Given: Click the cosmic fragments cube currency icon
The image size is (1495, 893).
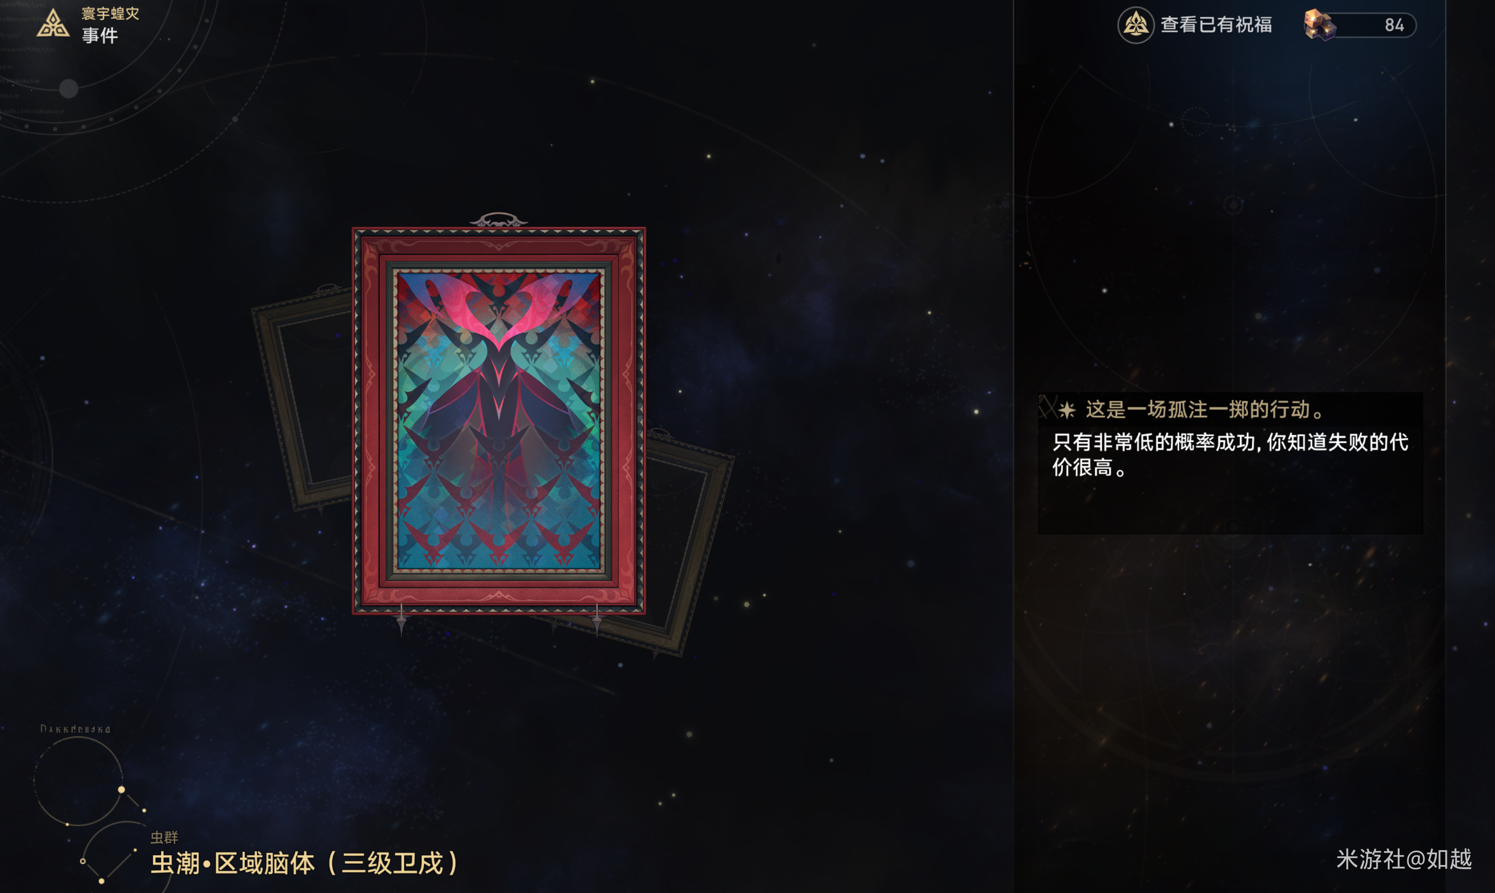Looking at the screenshot, I should click(x=1319, y=25).
